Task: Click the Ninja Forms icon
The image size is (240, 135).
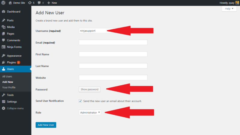Action: 4,47
